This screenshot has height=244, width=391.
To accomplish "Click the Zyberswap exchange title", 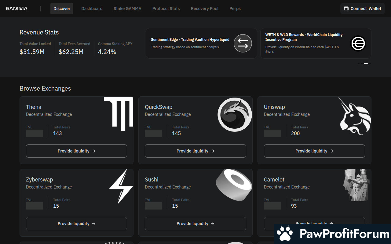I will [39, 180].
